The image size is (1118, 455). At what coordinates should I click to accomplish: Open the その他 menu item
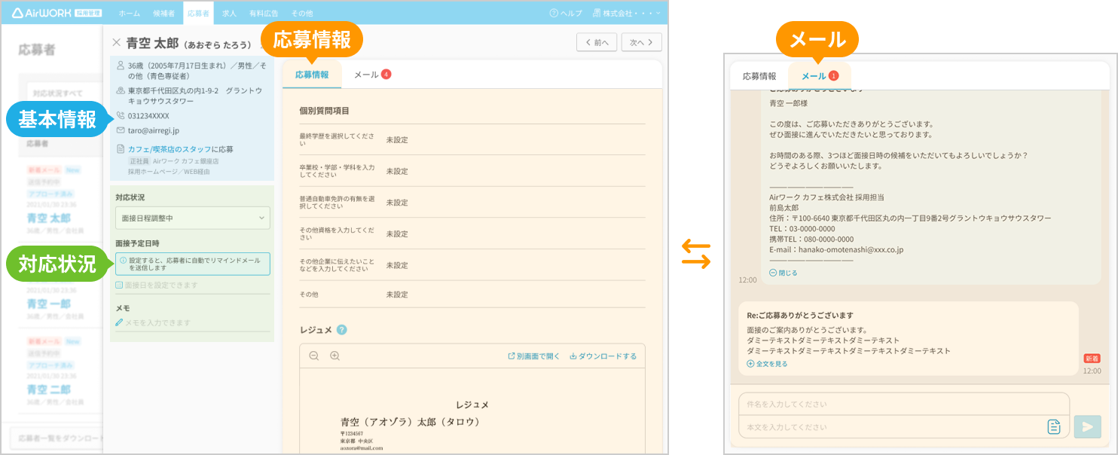pyautogui.click(x=301, y=14)
